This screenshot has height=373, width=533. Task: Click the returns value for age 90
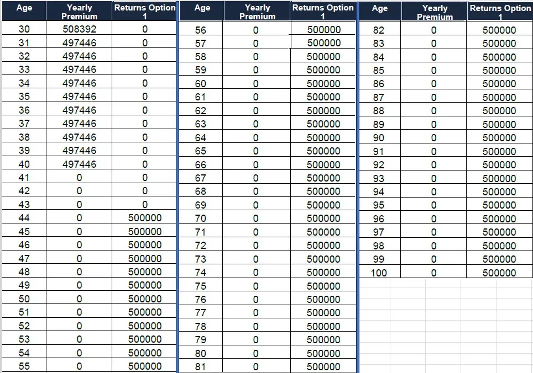coord(499,138)
